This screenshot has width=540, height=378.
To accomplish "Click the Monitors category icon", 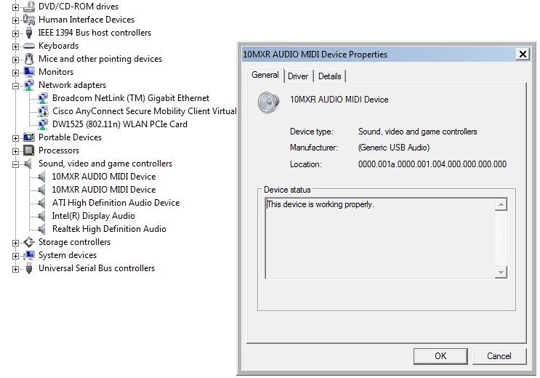I will [29, 72].
